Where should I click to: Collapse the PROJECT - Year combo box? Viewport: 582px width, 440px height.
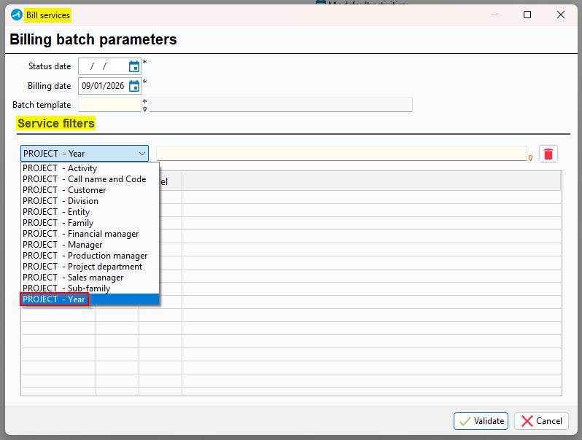tap(141, 154)
